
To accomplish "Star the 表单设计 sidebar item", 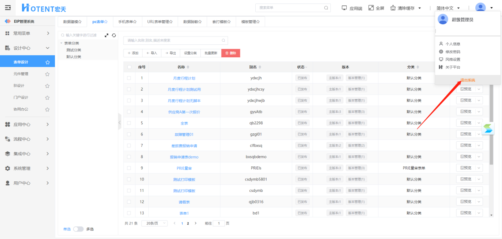I will tap(47, 62).
